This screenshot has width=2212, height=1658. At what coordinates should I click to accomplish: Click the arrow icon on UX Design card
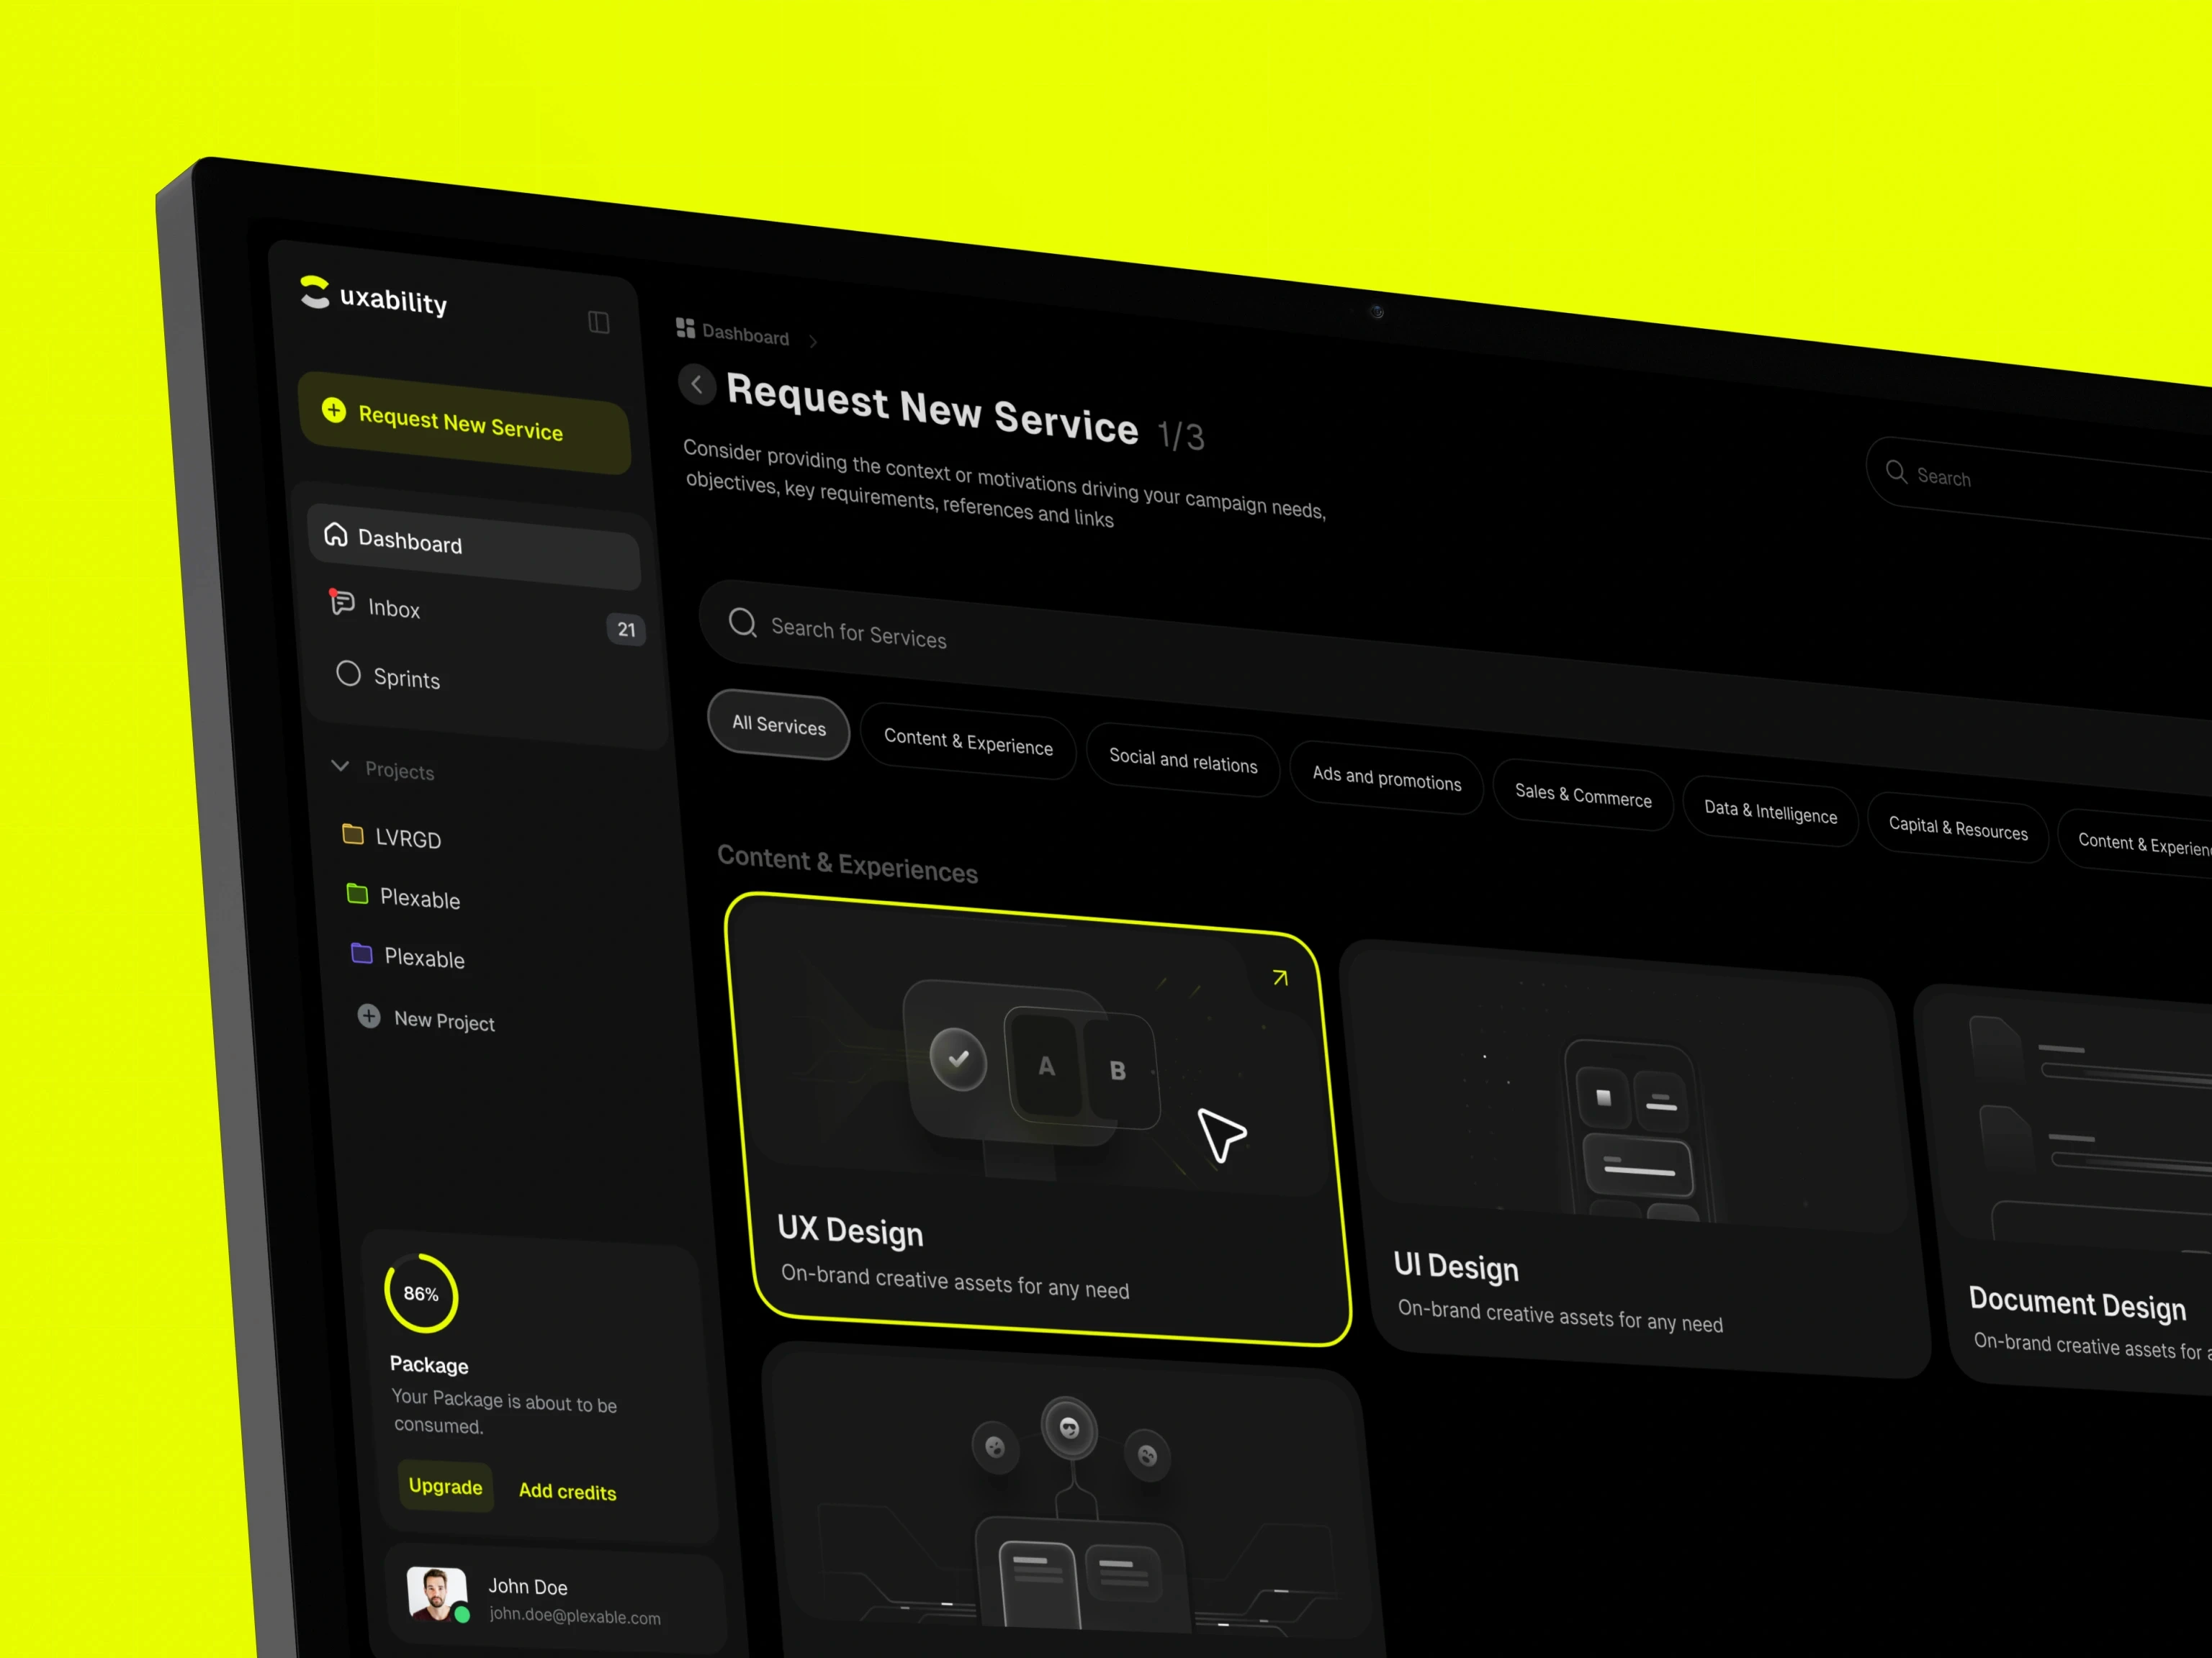(1280, 977)
